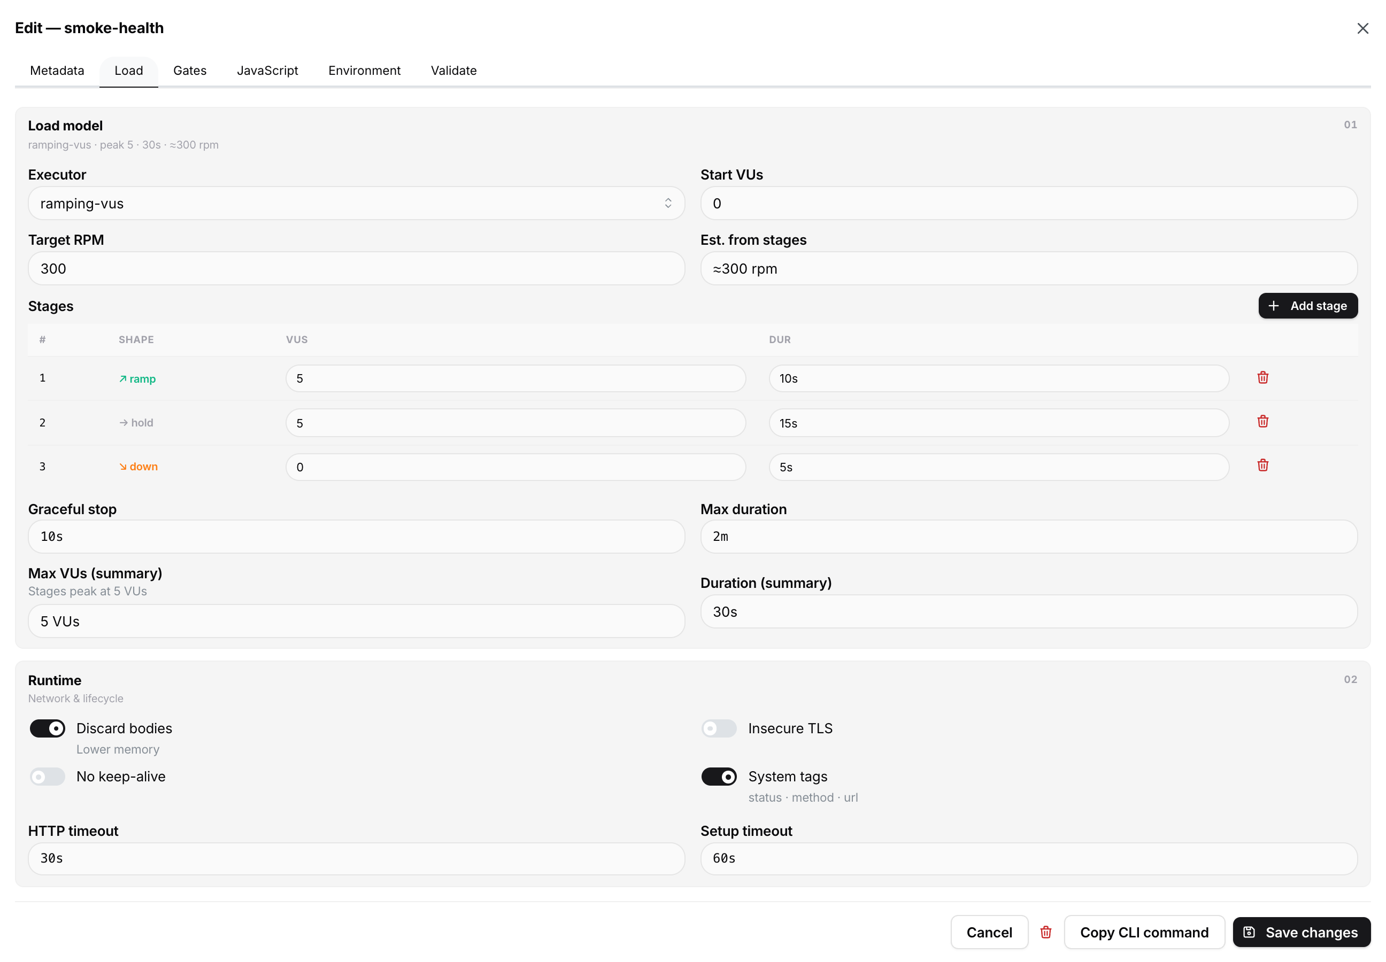The width and height of the screenshot is (1386, 962).
Task: Switch to the Load tab
Action: click(x=129, y=71)
